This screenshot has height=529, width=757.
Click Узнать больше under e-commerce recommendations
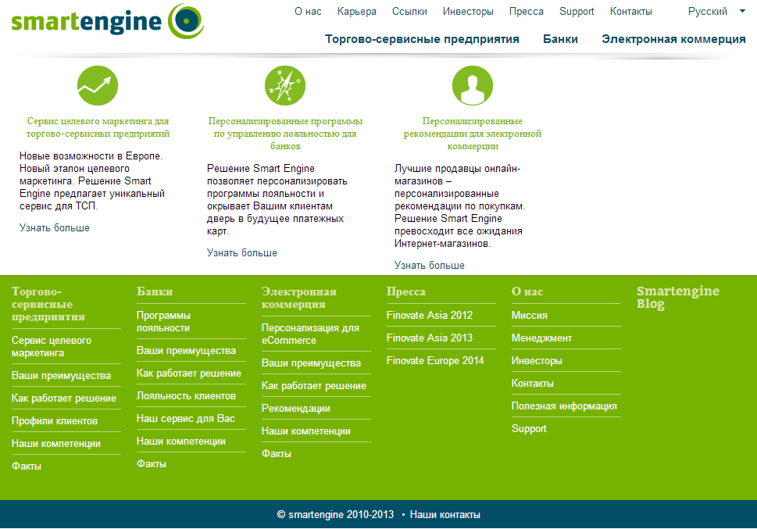429,265
